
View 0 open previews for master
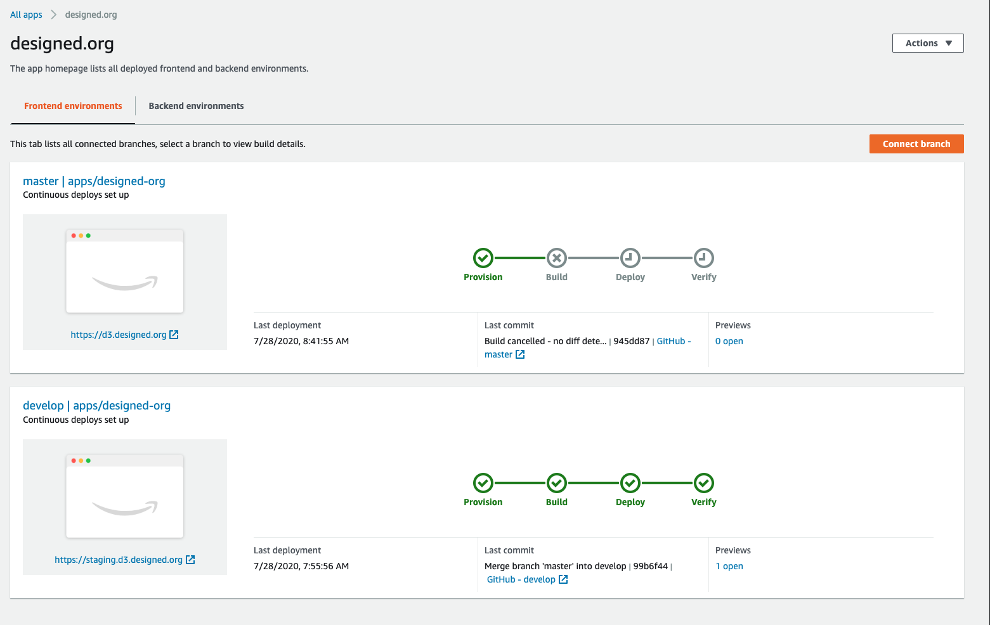pyautogui.click(x=729, y=341)
